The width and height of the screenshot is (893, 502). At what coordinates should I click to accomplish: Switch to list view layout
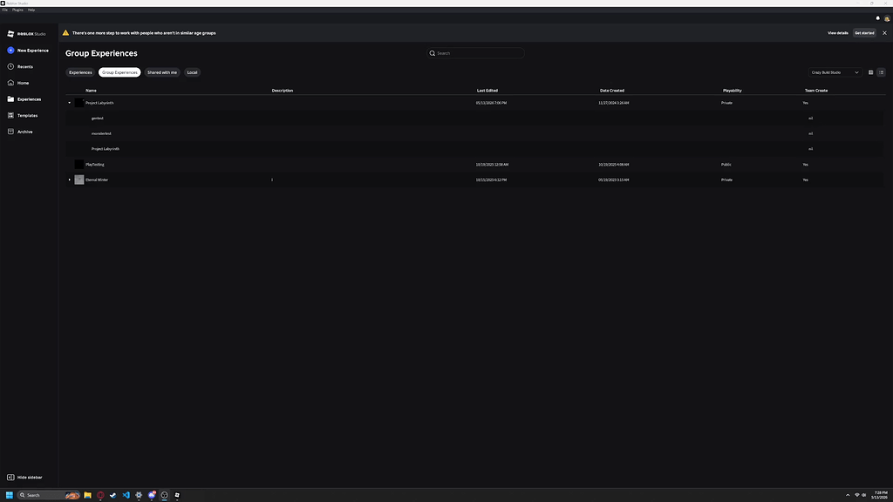pyautogui.click(x=881, y=72)
